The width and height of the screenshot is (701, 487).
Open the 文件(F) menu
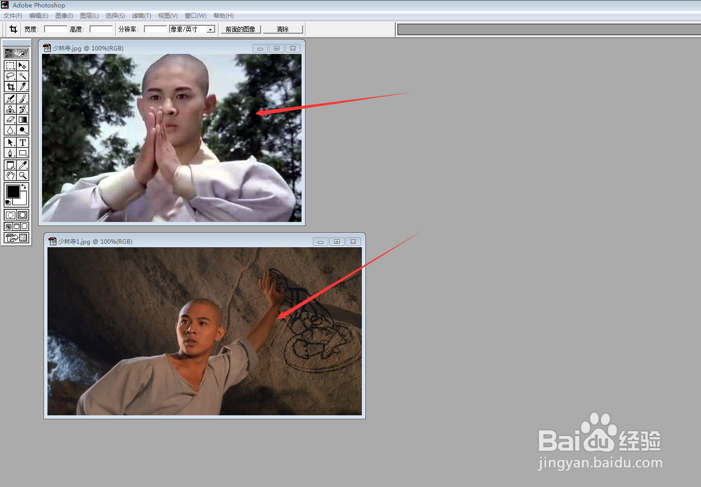coord(13,16)
